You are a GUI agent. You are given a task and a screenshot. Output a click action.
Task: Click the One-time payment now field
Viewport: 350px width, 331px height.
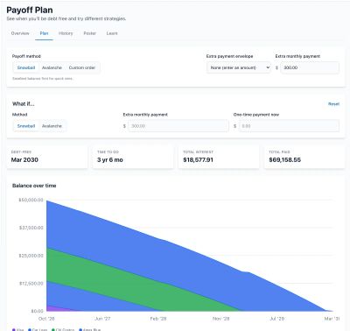pos(289,126)
